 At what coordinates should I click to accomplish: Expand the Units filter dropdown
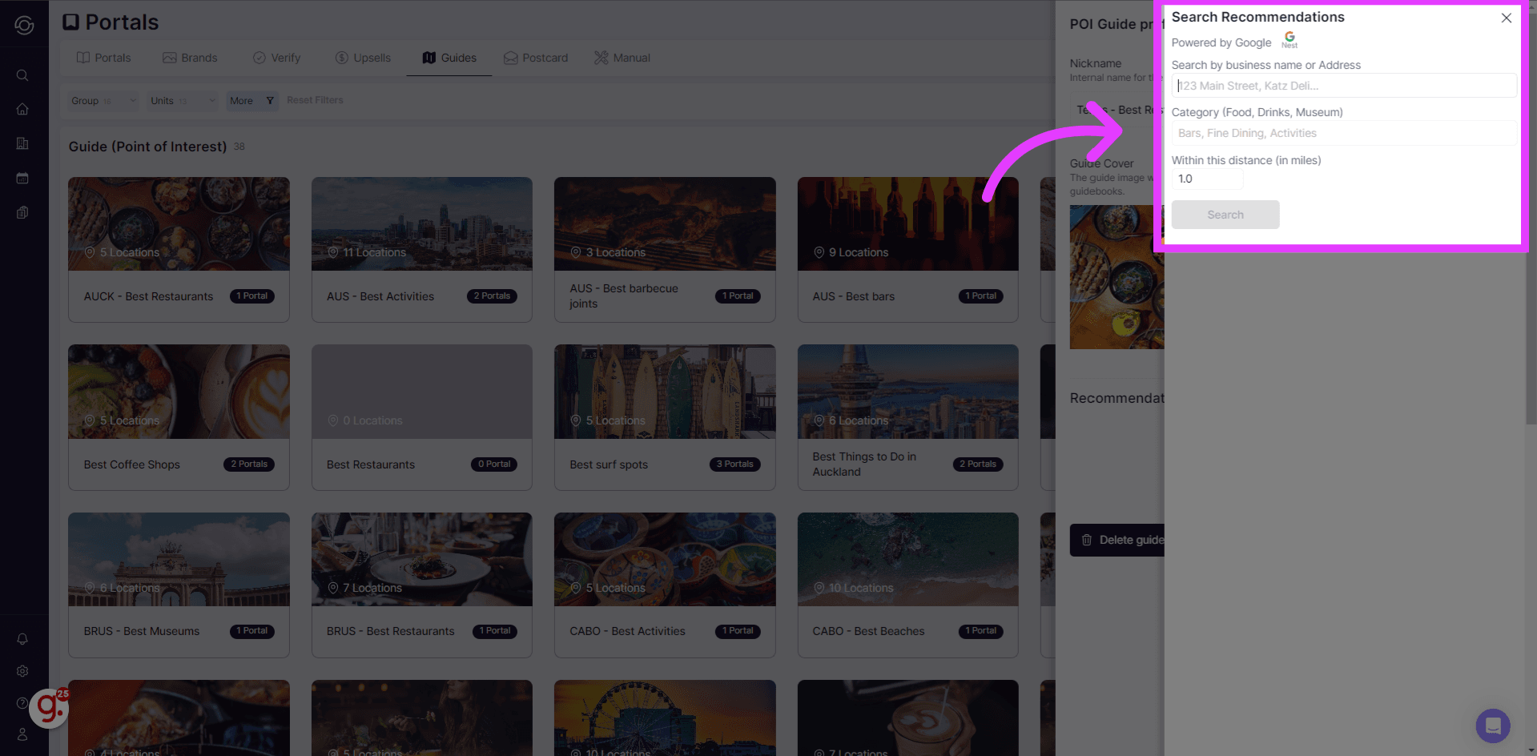(181, 101)
